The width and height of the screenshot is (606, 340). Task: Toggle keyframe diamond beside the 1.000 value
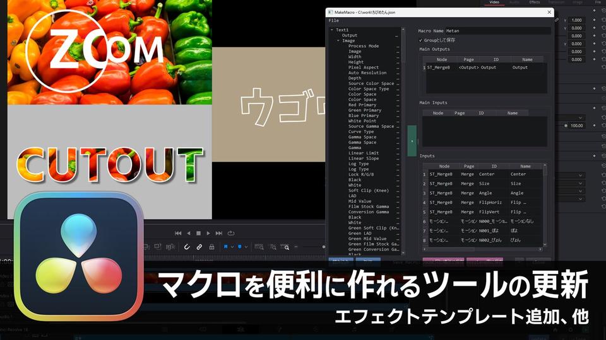pyautogui.click(x=594, y=20)
